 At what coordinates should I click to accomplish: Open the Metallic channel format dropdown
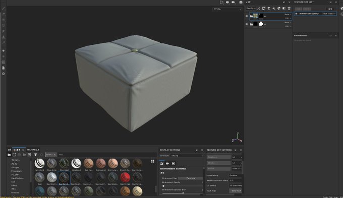pos(237,163)
